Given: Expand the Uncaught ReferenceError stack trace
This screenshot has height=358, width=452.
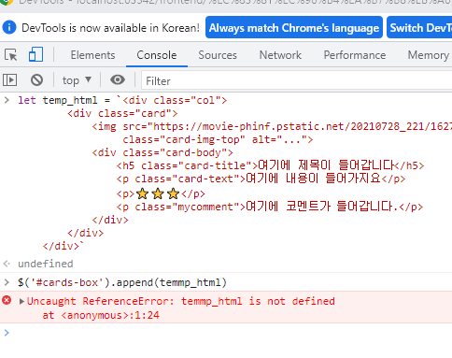Looking at the screenshot, I should click(x=21, y=301).
